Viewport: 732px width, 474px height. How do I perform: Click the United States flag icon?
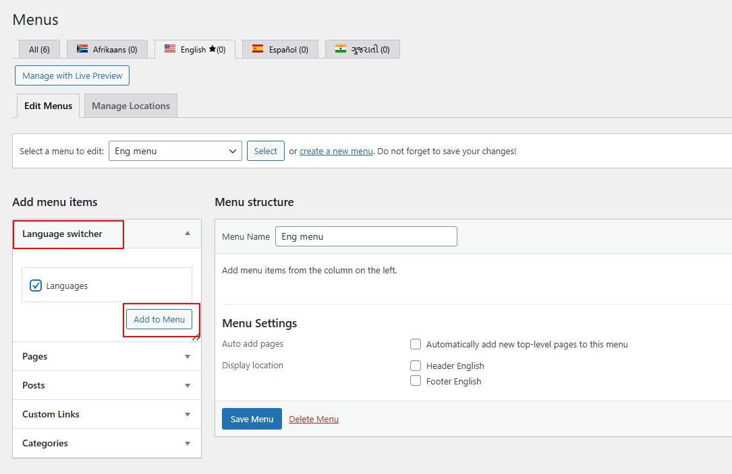tap(170, 49)
